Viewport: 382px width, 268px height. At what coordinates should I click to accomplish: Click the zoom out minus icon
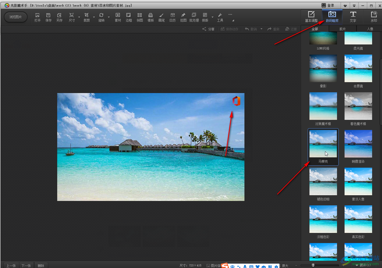click(x=296, y=265)
